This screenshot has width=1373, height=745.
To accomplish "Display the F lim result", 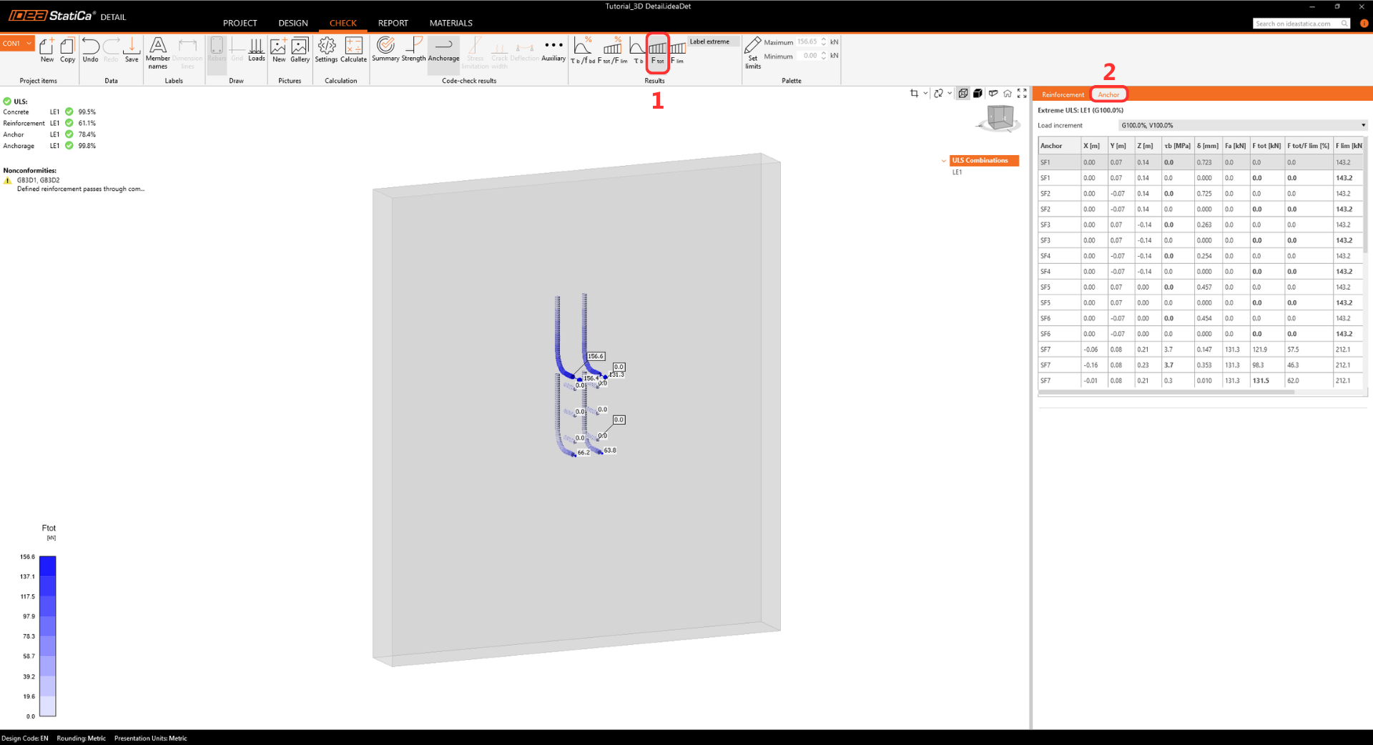I will click(677, 51).
